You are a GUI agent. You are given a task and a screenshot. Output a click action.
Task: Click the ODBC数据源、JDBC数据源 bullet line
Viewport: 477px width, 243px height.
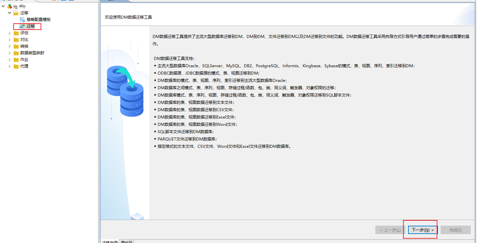point(207,73)
